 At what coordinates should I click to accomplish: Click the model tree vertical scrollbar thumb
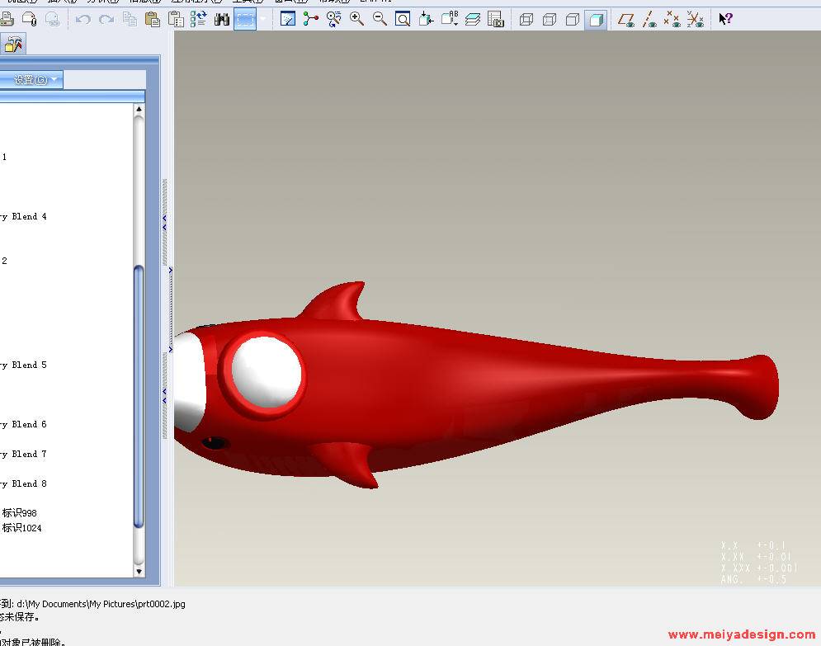(x=139, y=396)
